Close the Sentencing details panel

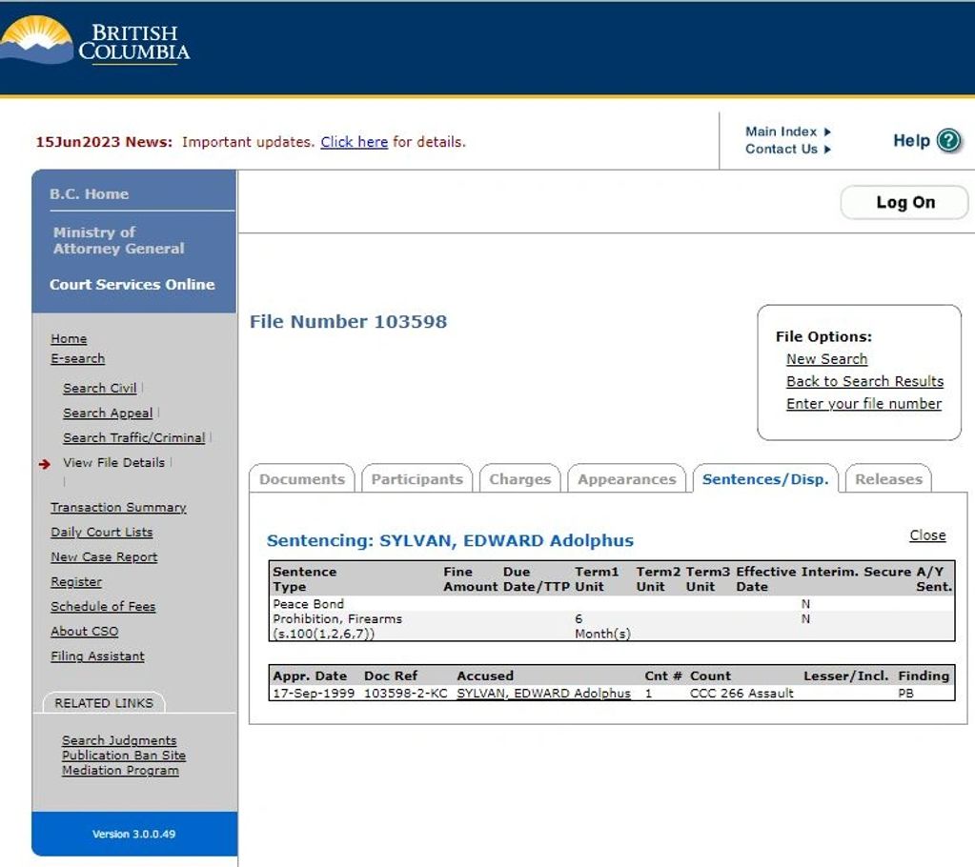pos(927,535)
